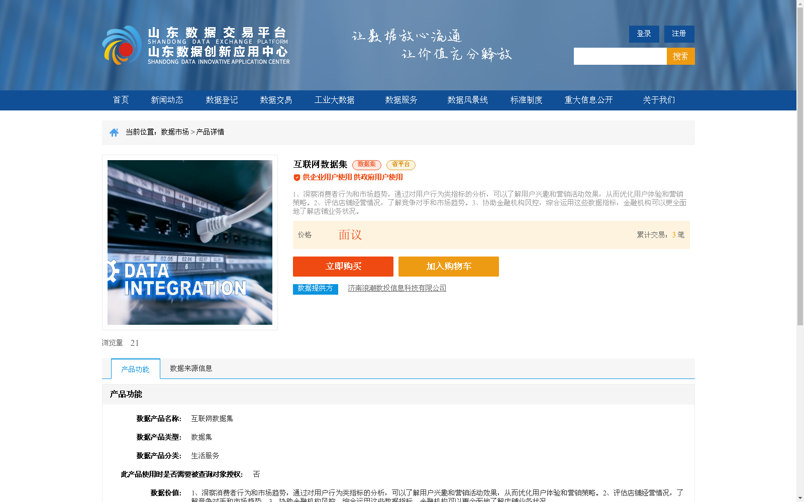Viewport: 804px width, 502px height.
Task: Click the 搜索 search button
Action: click(x=681, y=56)
